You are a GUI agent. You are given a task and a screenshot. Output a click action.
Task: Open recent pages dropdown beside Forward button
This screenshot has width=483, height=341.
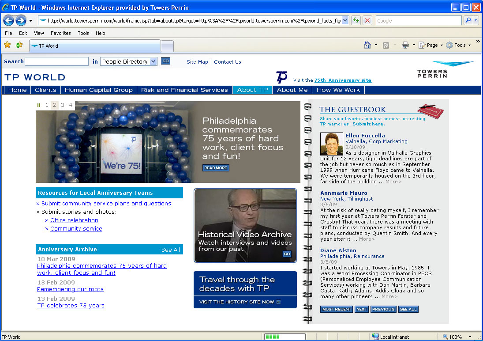(30, 21)
